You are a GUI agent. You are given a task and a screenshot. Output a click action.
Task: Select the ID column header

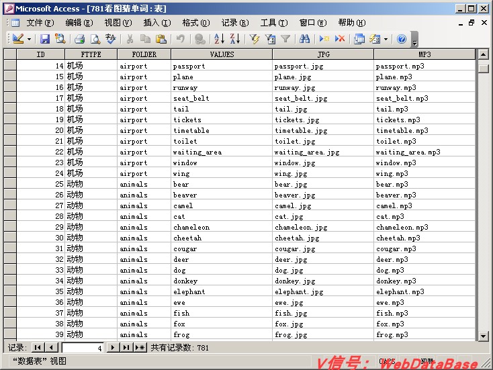coord(40,54)
